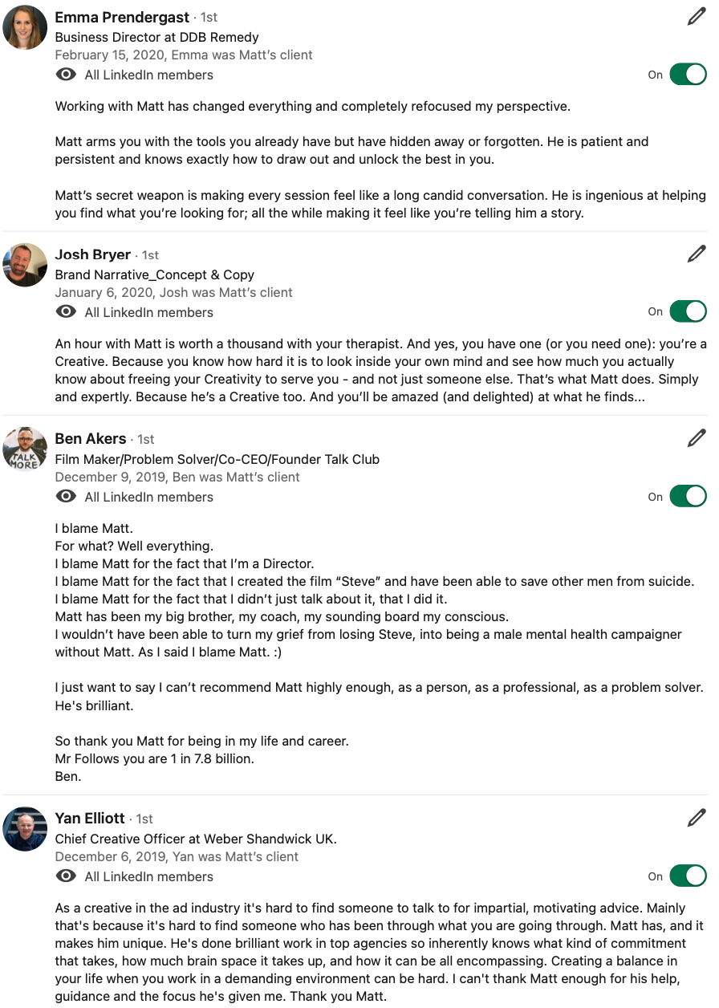The width and height of the screenshot is (719, 1008).
Task: Hide Yan Elliott's recommendation using the toggle
Action: (688, 876)
